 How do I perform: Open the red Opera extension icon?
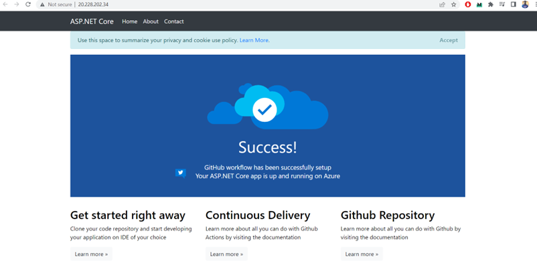[468, 4]
